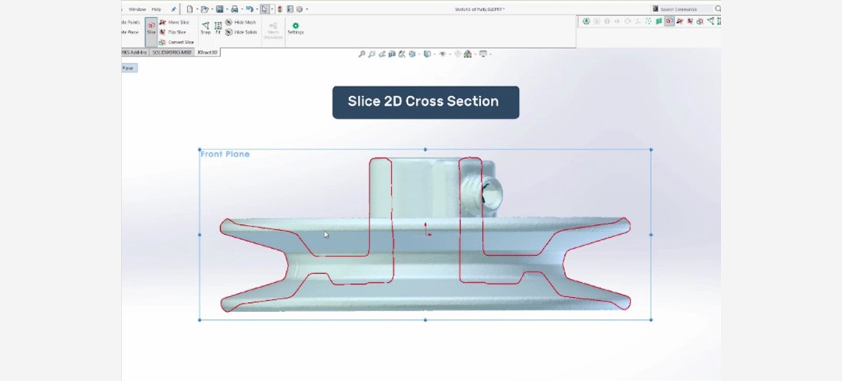Switch to the SOLIDWORKS MBD tab
Screen dimensions: 842x381
(172, 52)
